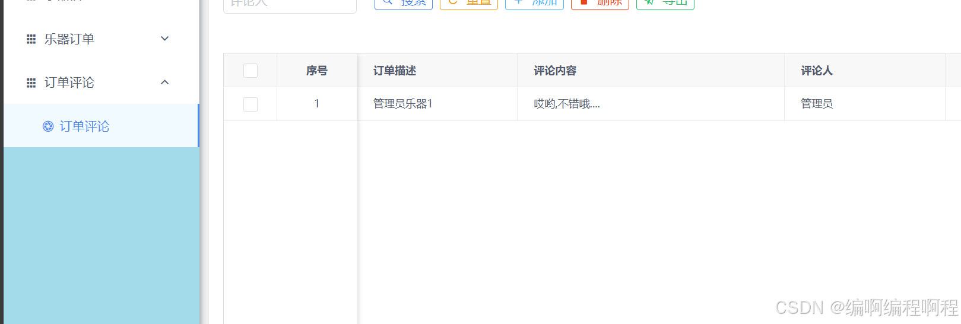Collapse the 订单评论 menu chevron
Image resolution: width=961 pixels, height=324 pixels.
165,82
